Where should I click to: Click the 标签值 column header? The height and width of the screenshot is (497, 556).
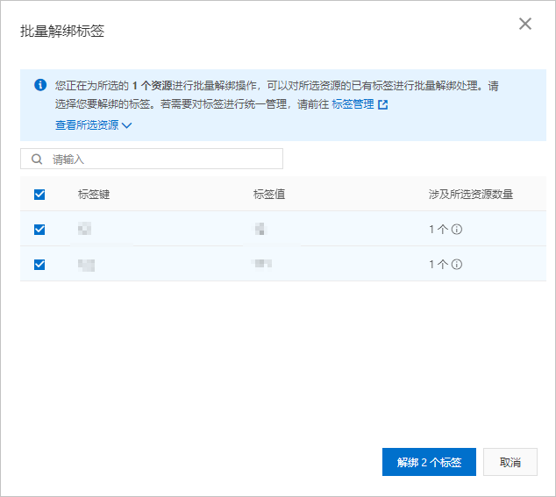pyautogui.click(x=269, y=195)
